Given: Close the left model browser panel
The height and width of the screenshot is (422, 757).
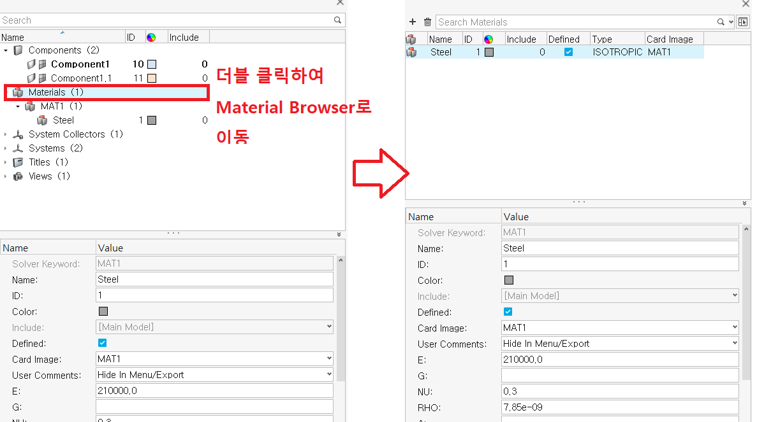Looking at the screenshot, I should pyautogui.click(x=340, y=3).
